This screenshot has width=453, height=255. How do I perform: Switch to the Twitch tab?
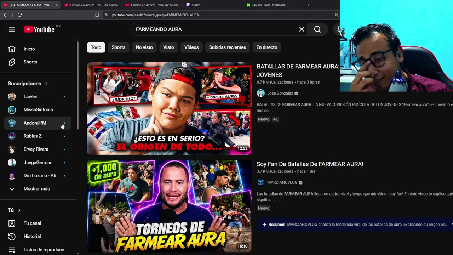[212, 5]
